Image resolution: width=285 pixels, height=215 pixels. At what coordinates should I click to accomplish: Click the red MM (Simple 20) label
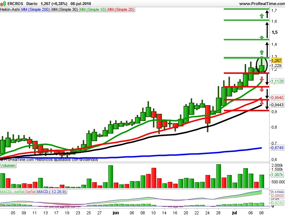point(121,9)
